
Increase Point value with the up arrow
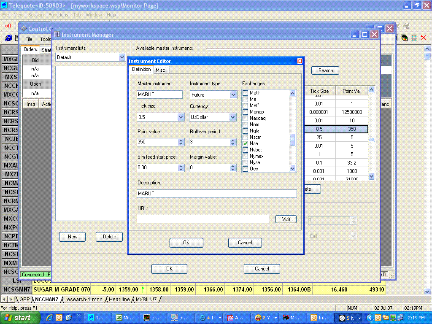coord(181,140)
